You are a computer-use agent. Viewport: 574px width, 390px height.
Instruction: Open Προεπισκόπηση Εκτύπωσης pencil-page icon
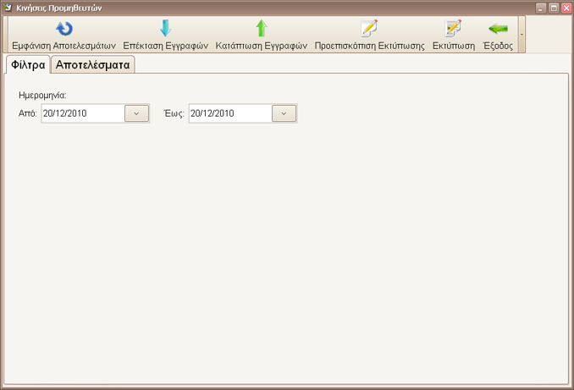[369, 28]
